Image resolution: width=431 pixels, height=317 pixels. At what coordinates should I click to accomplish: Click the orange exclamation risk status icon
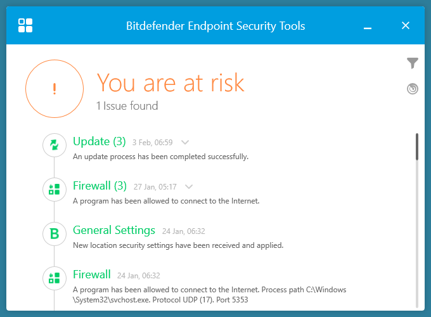[x=55, y=89]
